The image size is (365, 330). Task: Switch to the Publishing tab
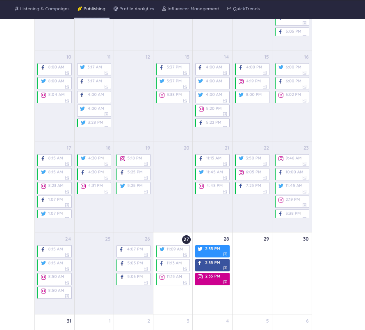coord(91,9)
